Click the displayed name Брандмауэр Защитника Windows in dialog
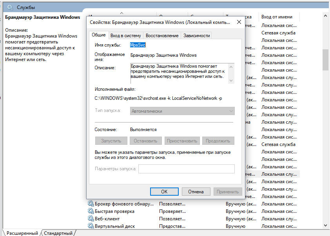 tap(163, 55)
